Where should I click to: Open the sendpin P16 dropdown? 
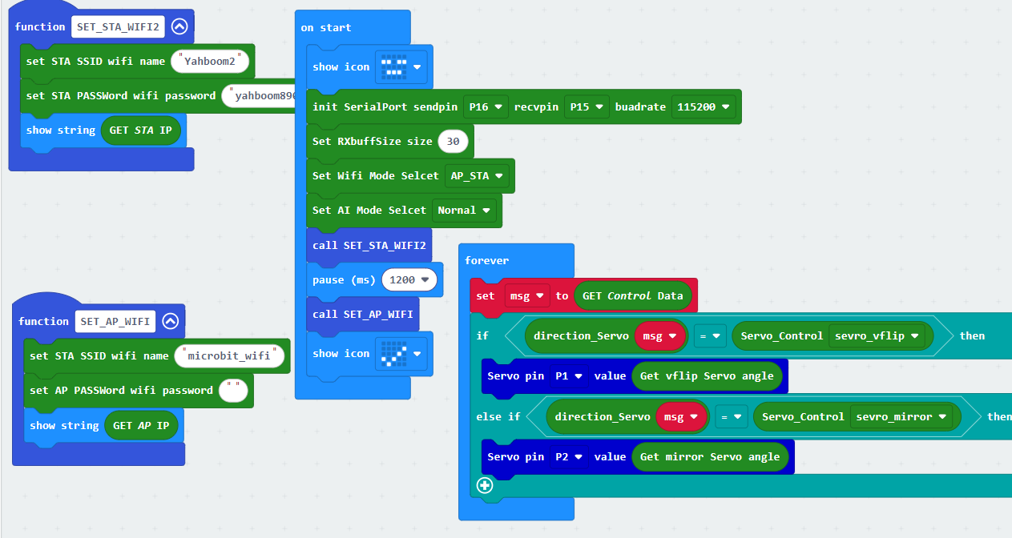(x=486, y=106)
